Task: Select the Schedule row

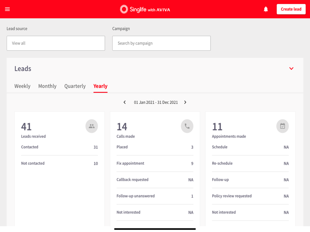Action: click(x=250, y=147)
